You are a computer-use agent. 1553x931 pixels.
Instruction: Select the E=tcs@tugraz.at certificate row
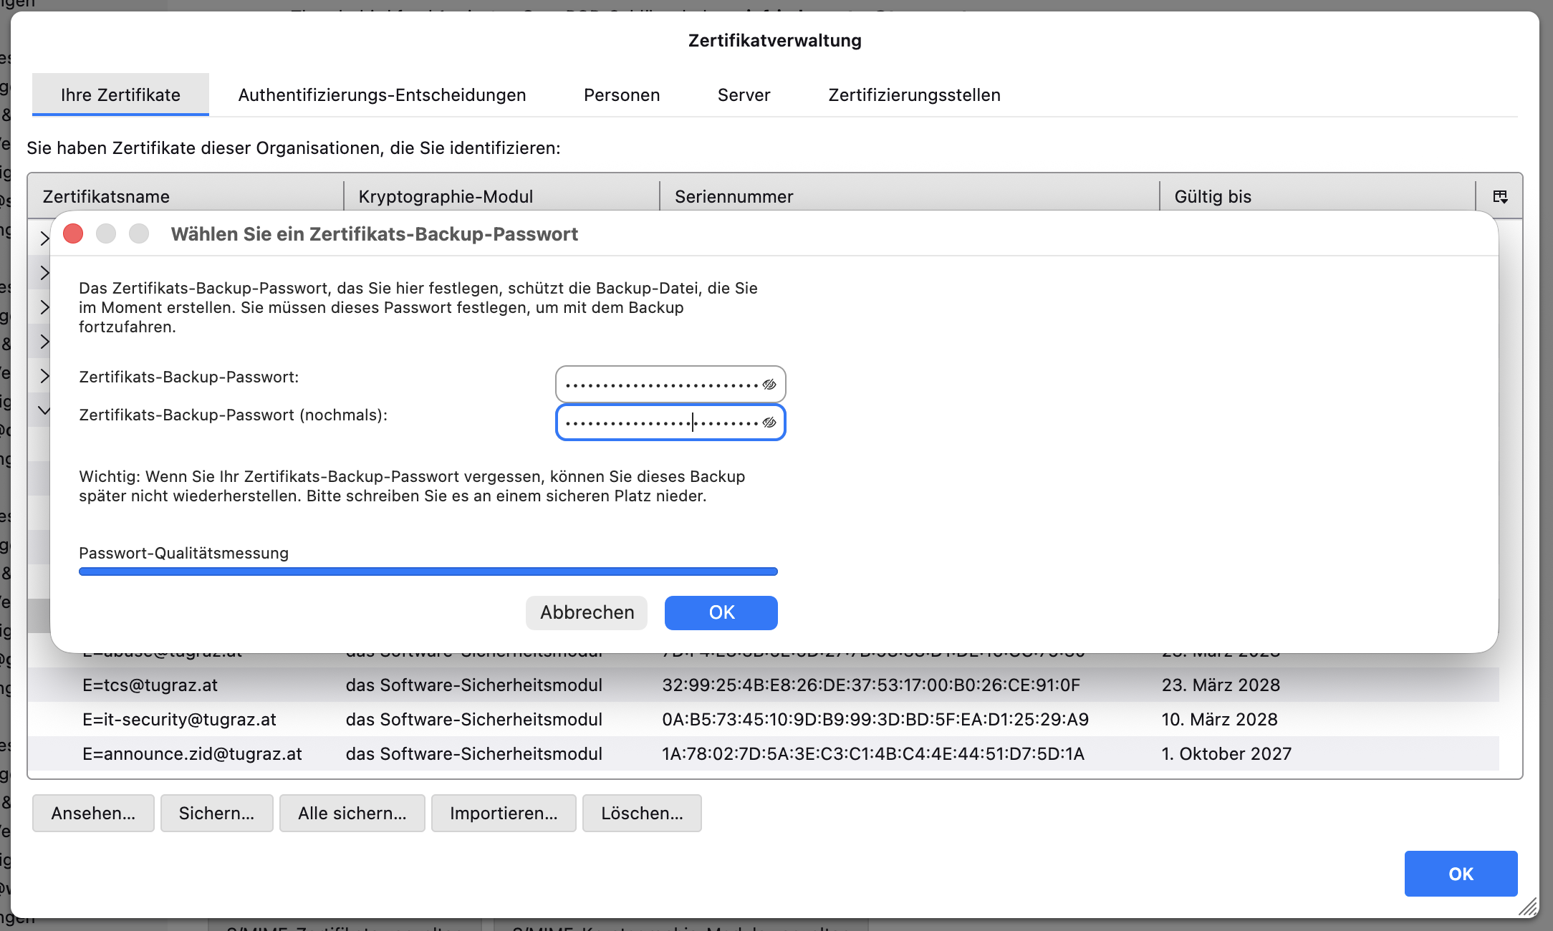[150, 685]
